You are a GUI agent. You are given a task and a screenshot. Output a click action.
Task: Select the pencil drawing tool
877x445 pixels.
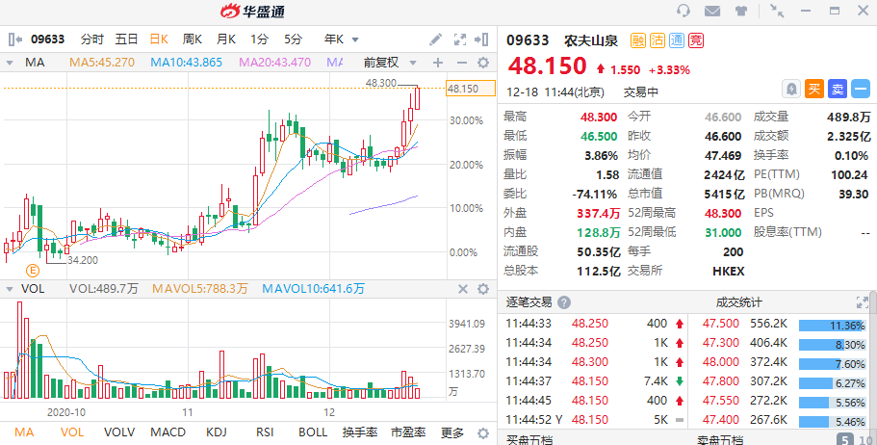click(x=435, y=39)
